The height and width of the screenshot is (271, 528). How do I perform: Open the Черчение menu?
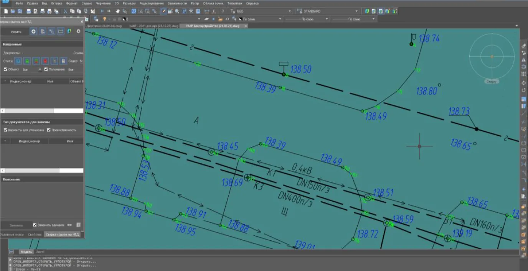coord(103,3)
